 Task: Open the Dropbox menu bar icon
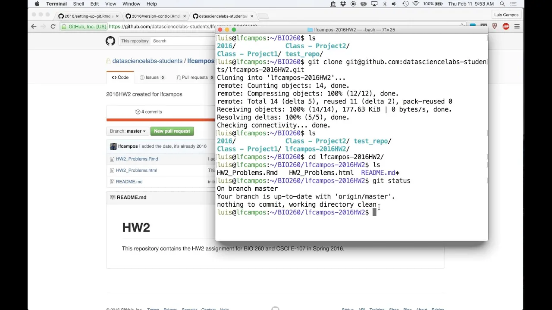(x=343, y=4)
